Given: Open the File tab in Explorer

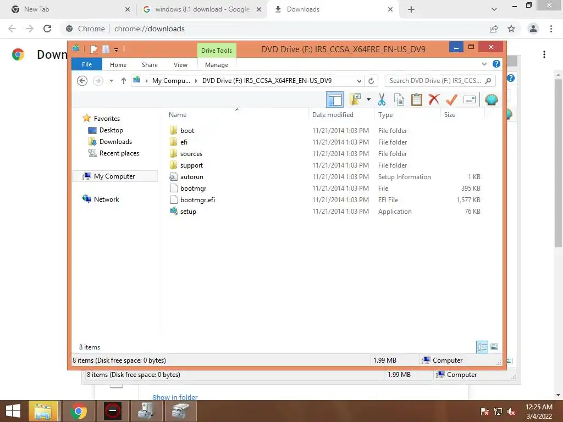Looking at the screenshot, I should [87, 65].
